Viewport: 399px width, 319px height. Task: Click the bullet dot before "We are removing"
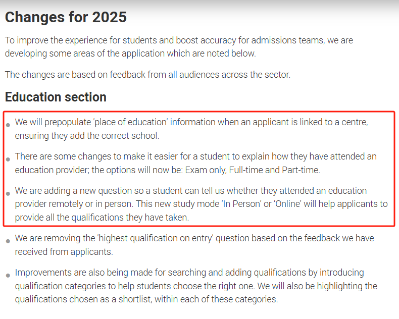coord(8,241)
